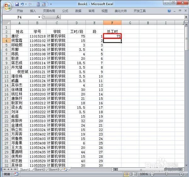Open the 审阅 ribbon tab
The image size is (189, 177).
tap(91, 11)
